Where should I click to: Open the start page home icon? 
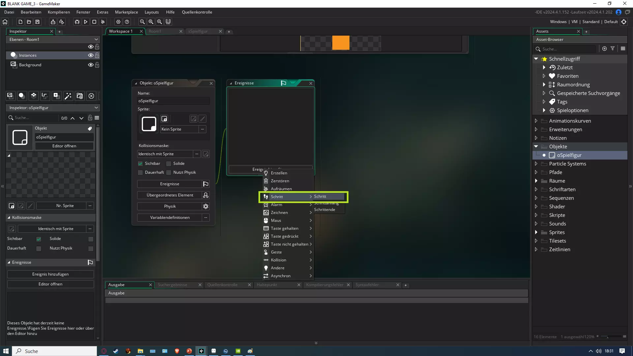[x=5, y=22]
